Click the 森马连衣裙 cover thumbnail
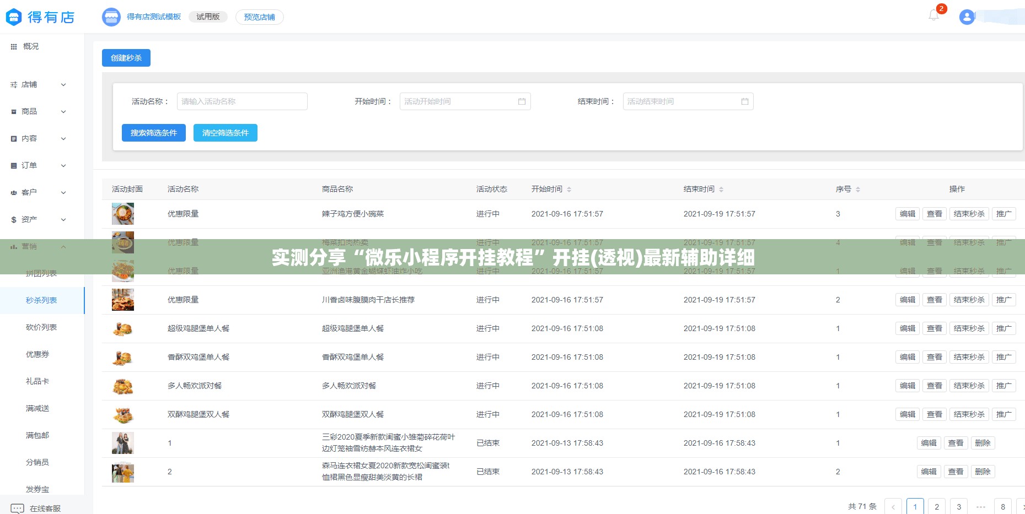Viewport: 1025px width, 514px height. tap(123, 472)
